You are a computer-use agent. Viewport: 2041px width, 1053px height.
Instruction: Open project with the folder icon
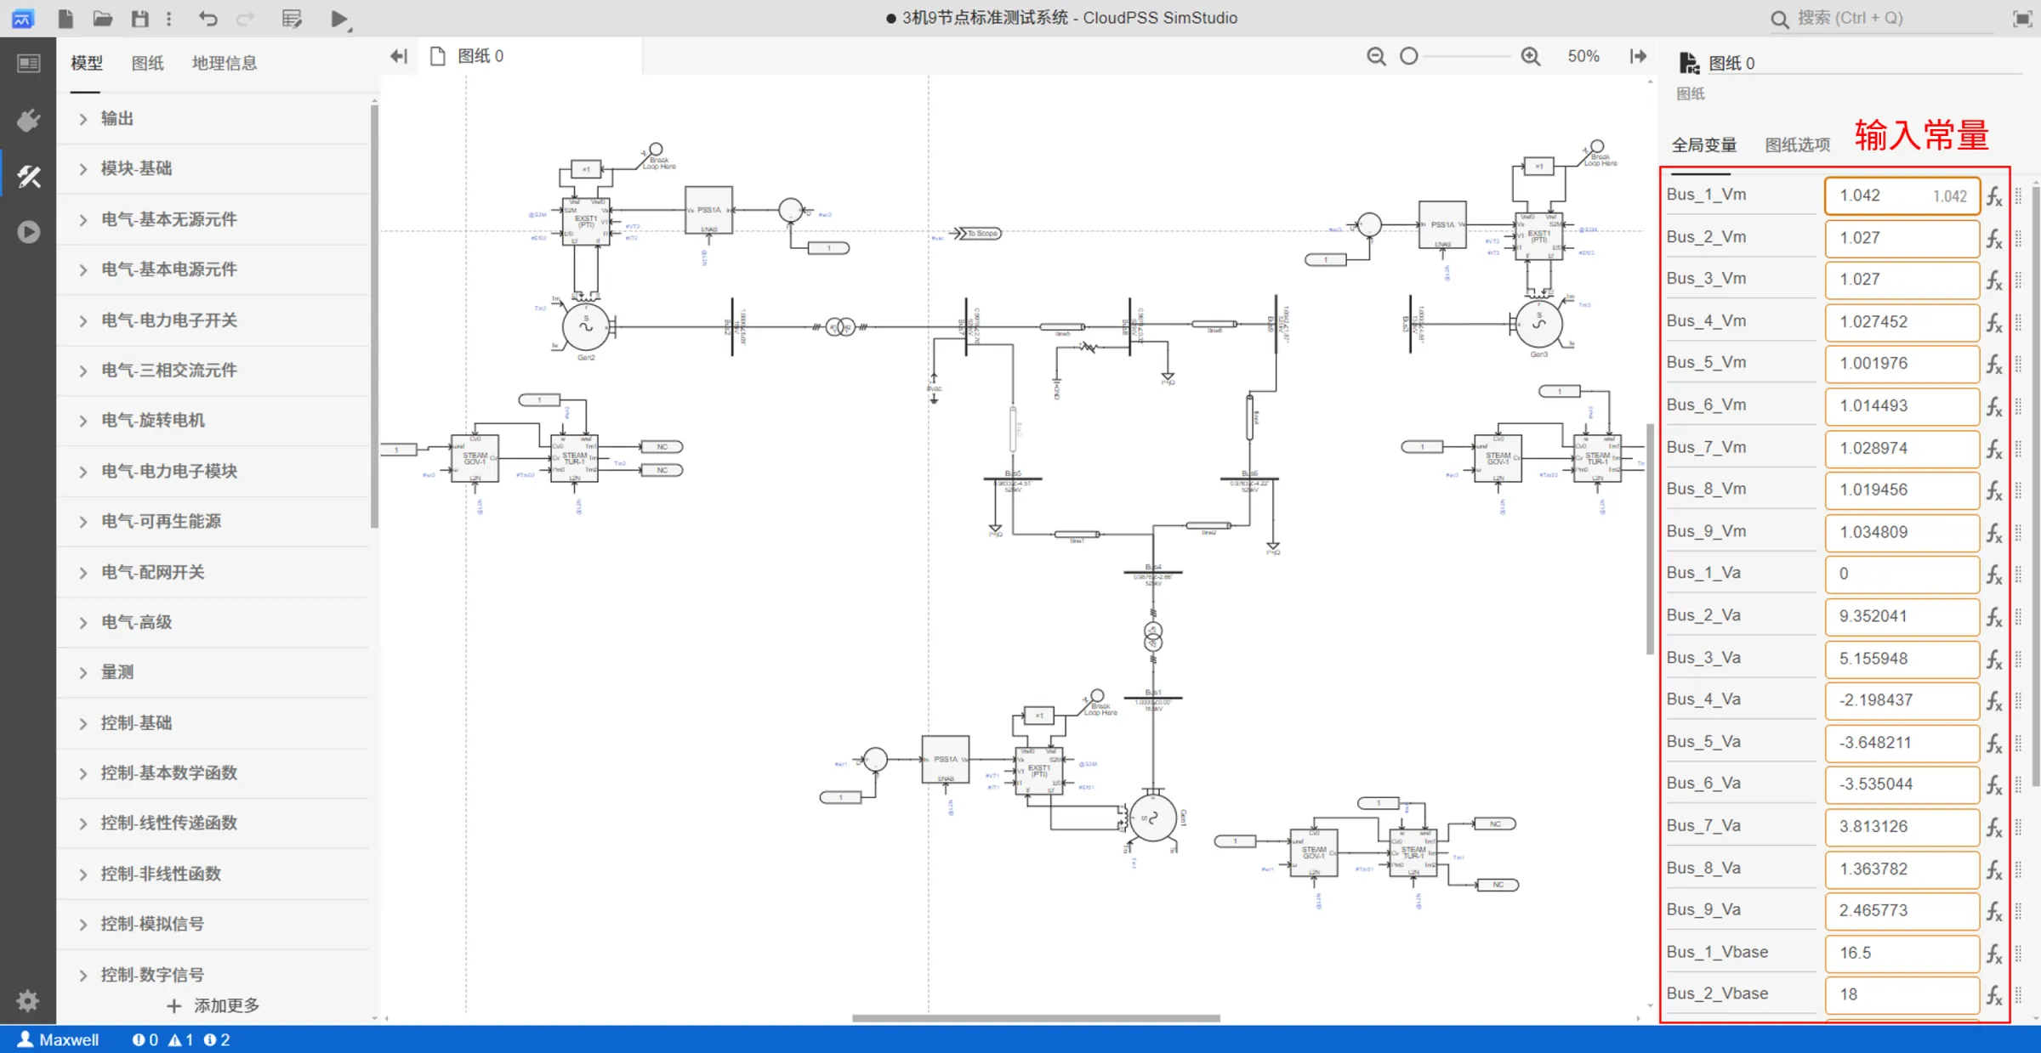[x=103, y=18]
